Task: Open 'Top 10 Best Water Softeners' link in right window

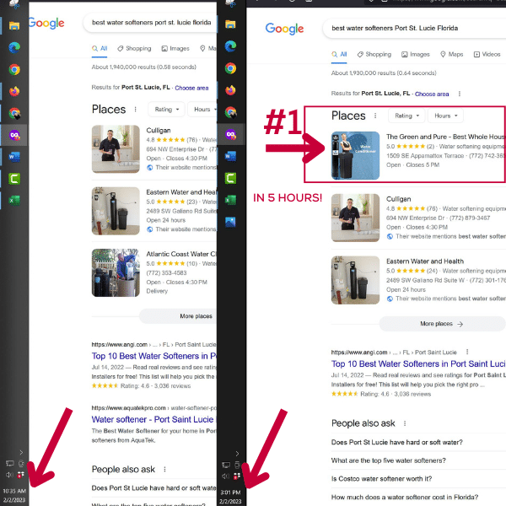Action: [x=418, y=364]
